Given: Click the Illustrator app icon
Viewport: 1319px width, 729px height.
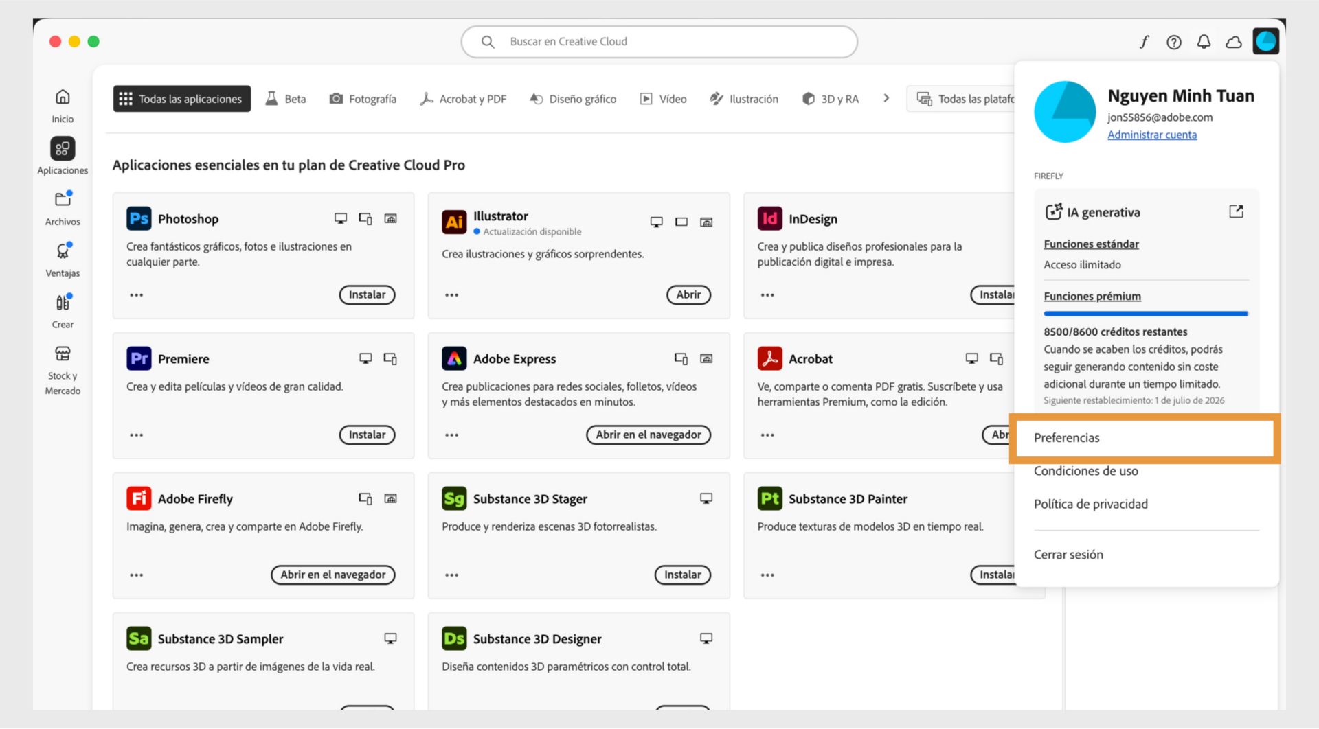Looking at the screenshot, I should click(x=454, y=222).
